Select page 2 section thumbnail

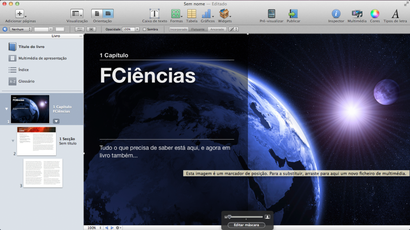pos(36,141)
